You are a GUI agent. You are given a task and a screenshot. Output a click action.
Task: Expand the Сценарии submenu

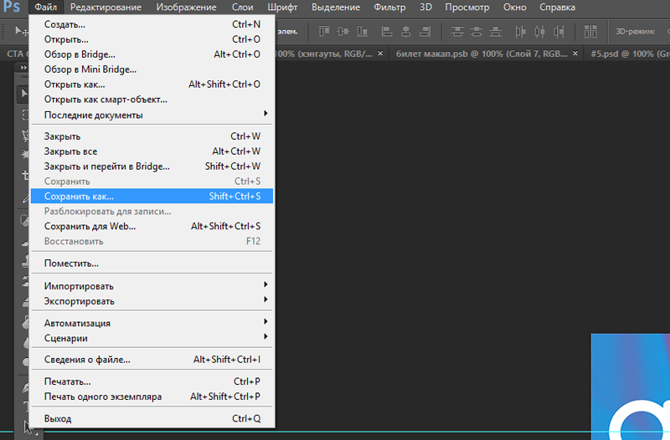click(x=152, y=338)
